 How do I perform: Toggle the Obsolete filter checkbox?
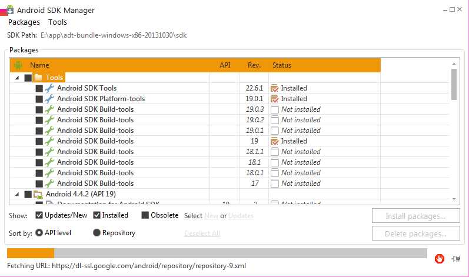145,215
